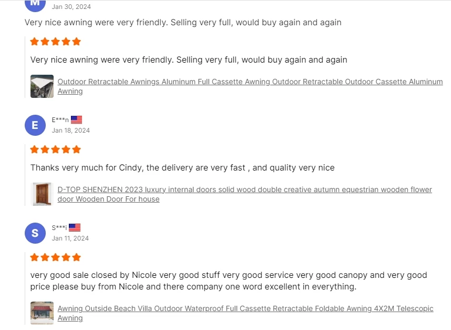Click the blue "S" reviewer avatar
451x330 pixels.
pos(35,233)
